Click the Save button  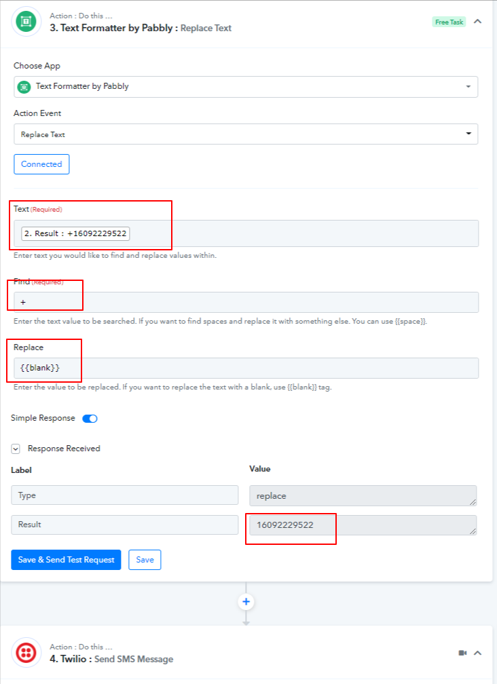(x=145, y=560)
